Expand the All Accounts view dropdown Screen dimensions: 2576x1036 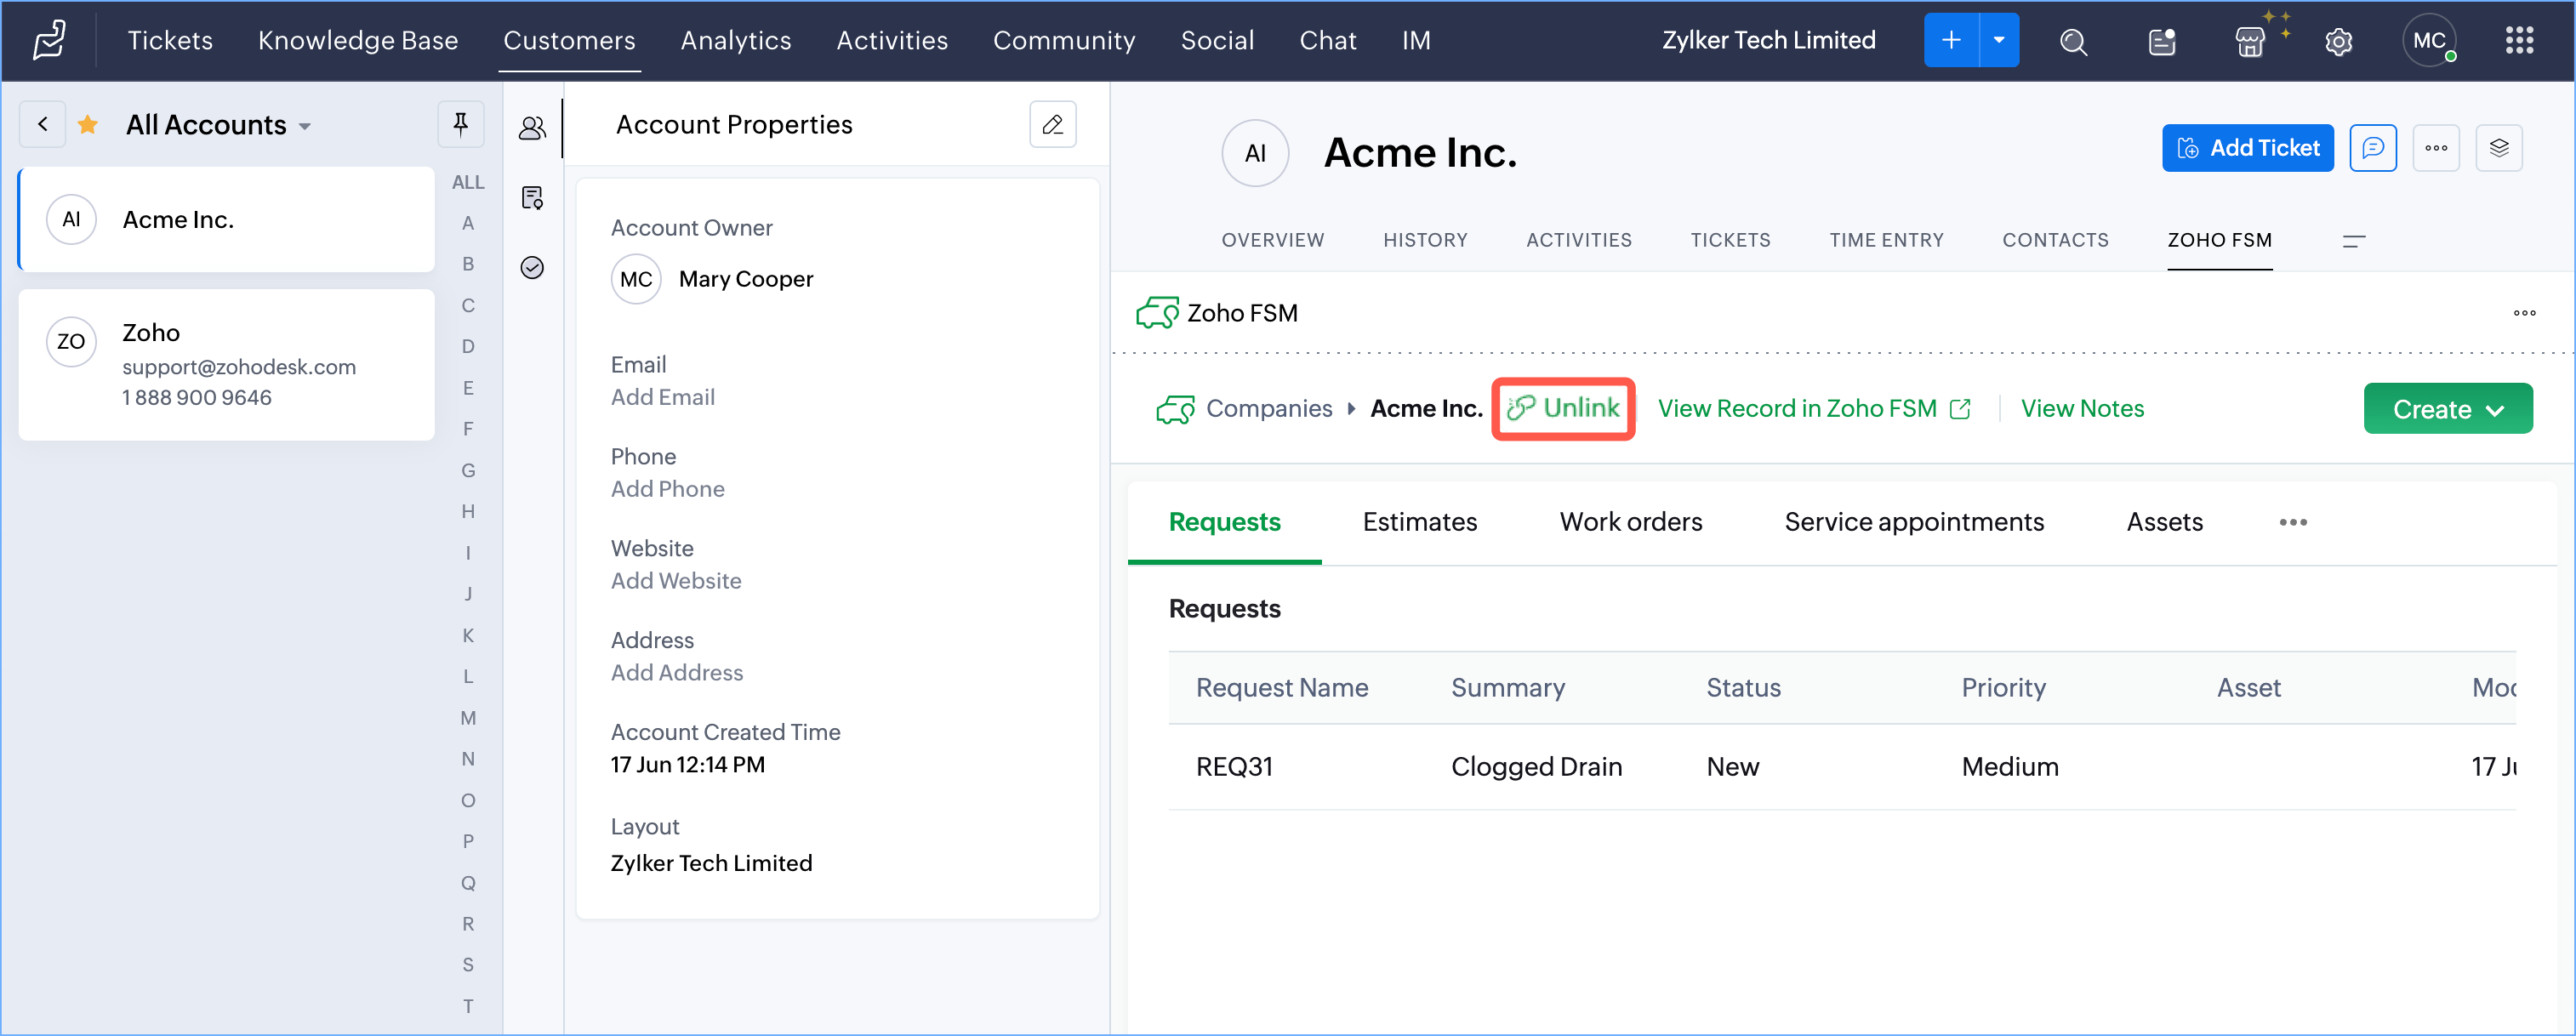tap(304, 126)
